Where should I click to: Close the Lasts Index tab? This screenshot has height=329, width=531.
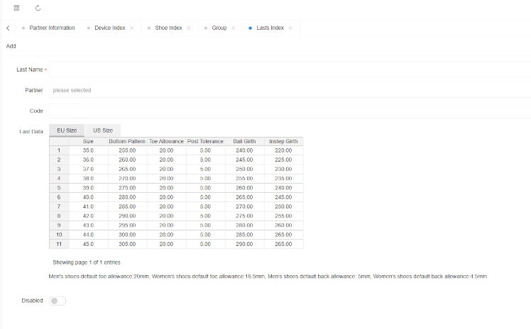pyautogui.click(x=290, y=28)
